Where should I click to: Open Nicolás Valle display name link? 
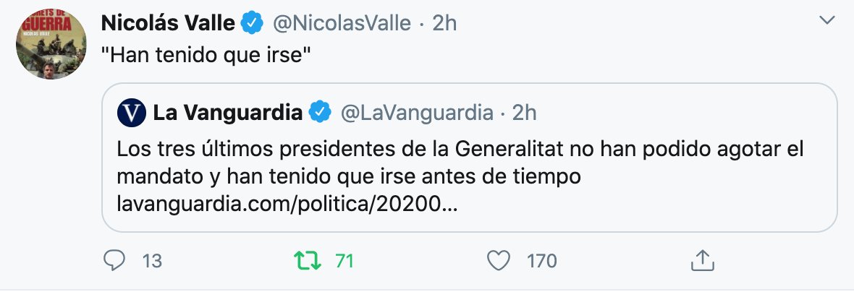click(x=167, y=23)
